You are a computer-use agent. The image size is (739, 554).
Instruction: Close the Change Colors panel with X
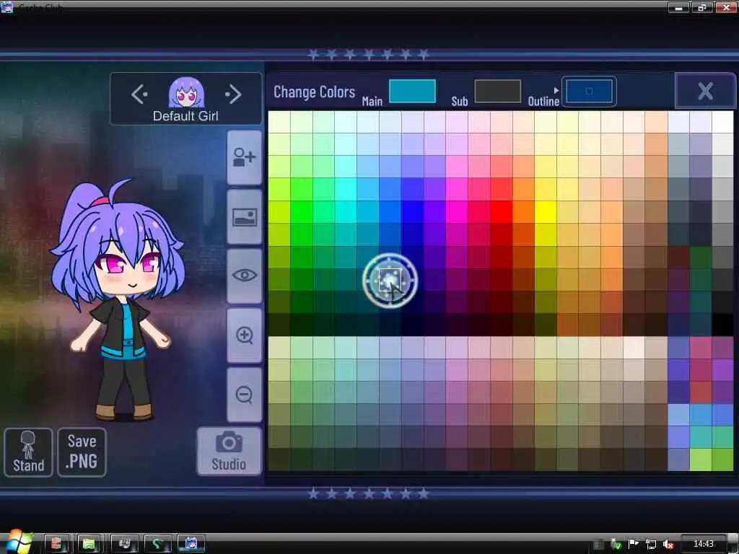point(705,91)
